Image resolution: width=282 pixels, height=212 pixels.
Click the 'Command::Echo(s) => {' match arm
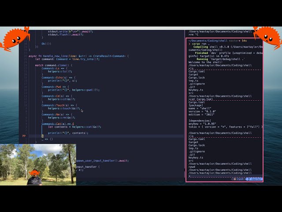pos(59,78)
